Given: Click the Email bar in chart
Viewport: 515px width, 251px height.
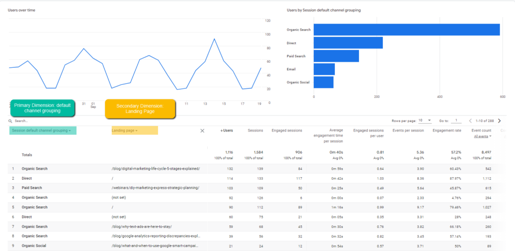Looking at the screenshot, I should [x=324, y=69].
